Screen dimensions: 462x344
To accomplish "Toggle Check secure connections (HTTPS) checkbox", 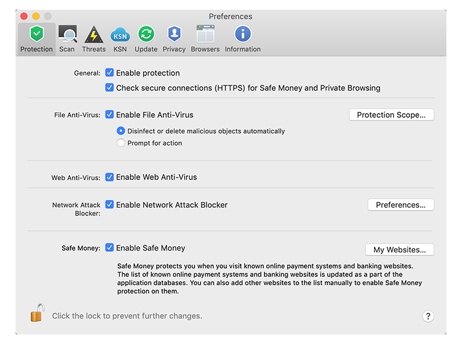I will tap(110, 87).
